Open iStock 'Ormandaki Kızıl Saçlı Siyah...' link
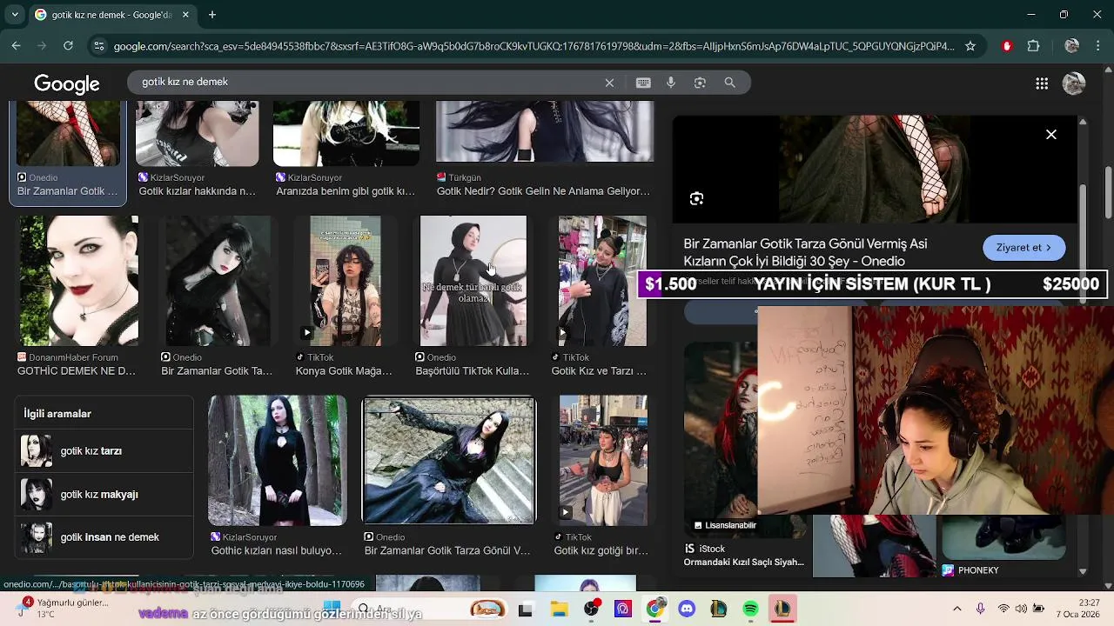 tap(743, 562)
